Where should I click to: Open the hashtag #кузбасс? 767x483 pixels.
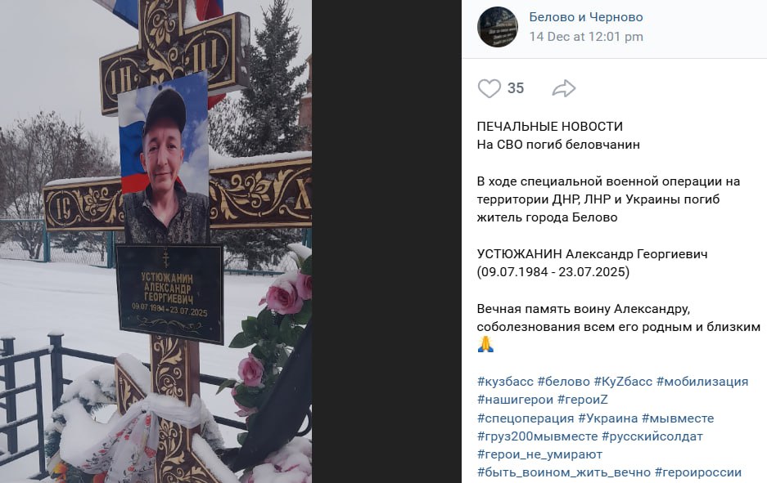[x=505, y=382]
